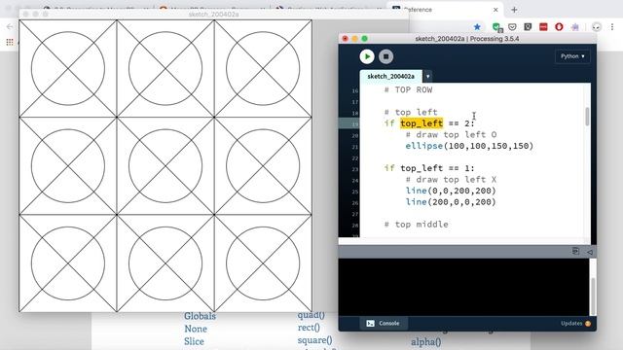Viewport: 623px width, 350px height.
Task: Click the red rectangle extension icon
Action: point(543,27)
